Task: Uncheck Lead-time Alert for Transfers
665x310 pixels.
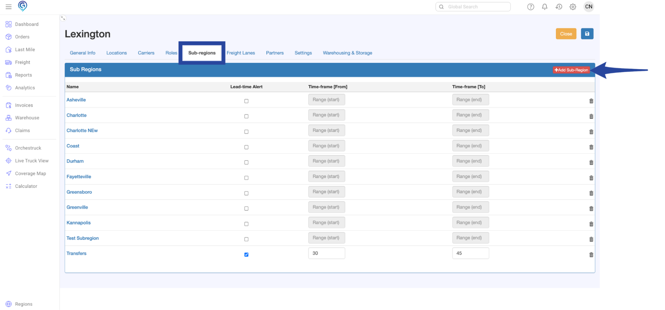Action: 246,255
